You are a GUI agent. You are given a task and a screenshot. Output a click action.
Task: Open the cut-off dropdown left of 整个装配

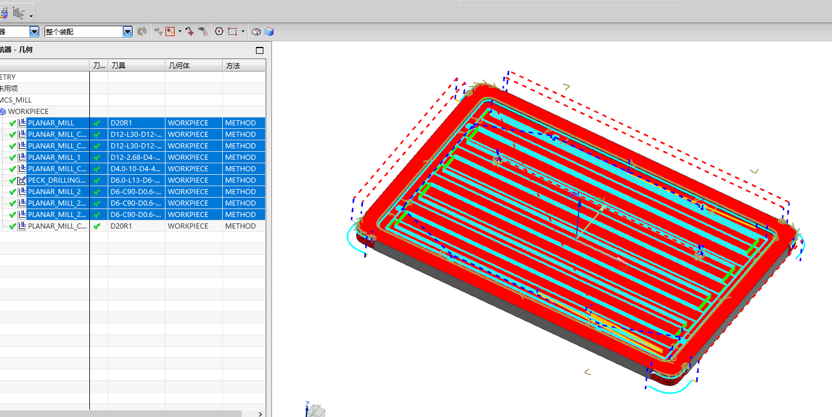click(34, 32)
